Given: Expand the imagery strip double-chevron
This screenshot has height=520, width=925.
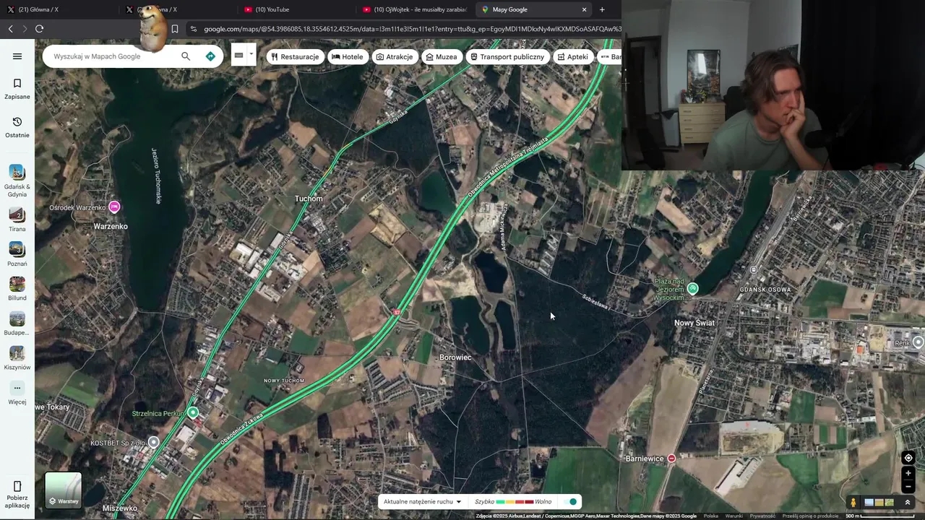Looking at the screenshot, I should point(908,503).
